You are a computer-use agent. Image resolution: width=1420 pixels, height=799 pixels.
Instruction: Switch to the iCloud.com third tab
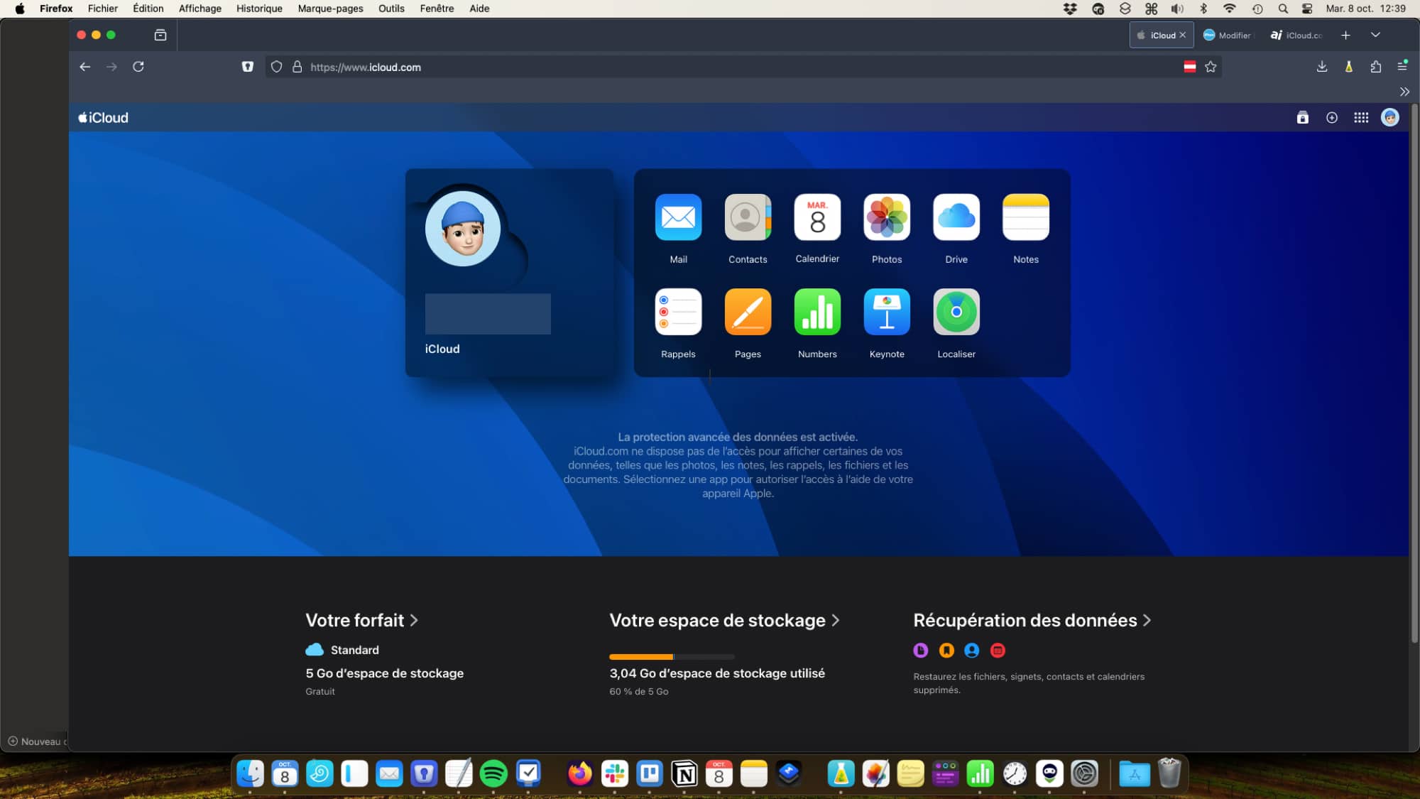point(1297,35)
